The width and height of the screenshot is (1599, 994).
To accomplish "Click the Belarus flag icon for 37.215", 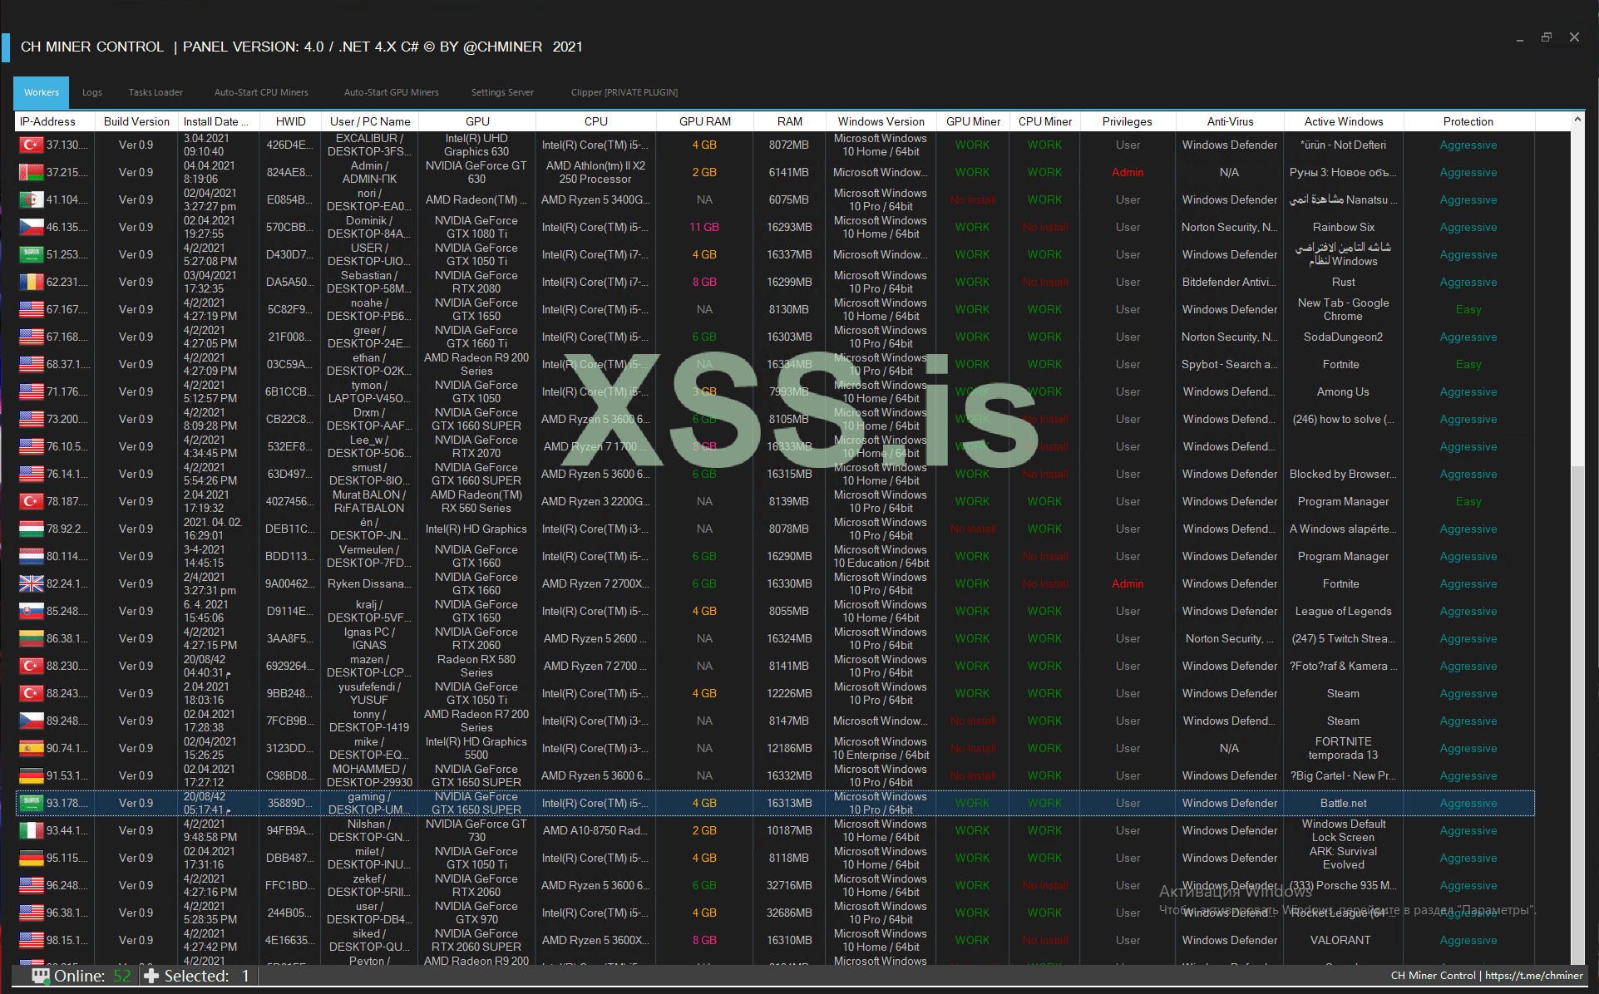I will click(32, 173).
